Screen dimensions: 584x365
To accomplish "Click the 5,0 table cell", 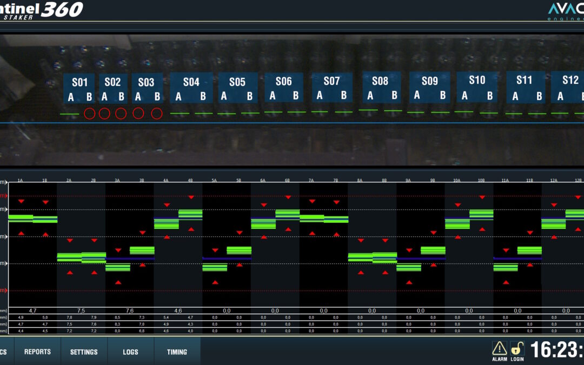I will point(45,318).
